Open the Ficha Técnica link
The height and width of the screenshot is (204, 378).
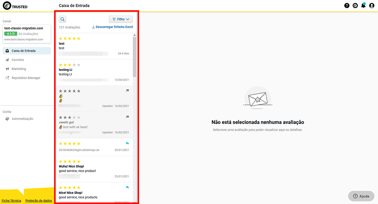click(11, 201)
